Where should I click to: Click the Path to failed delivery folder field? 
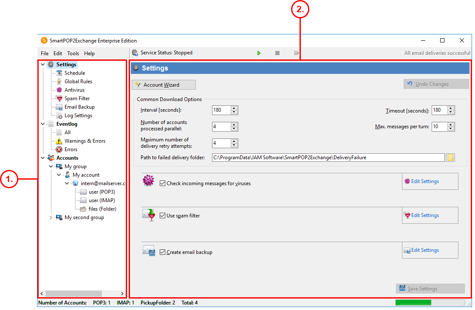(328, 158)
